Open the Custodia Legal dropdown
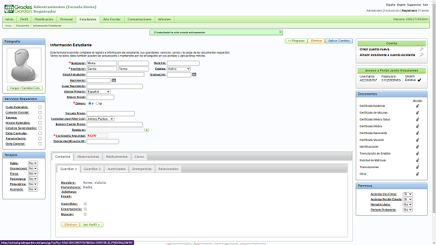The image size is (436, 245). tap(100, 119)
